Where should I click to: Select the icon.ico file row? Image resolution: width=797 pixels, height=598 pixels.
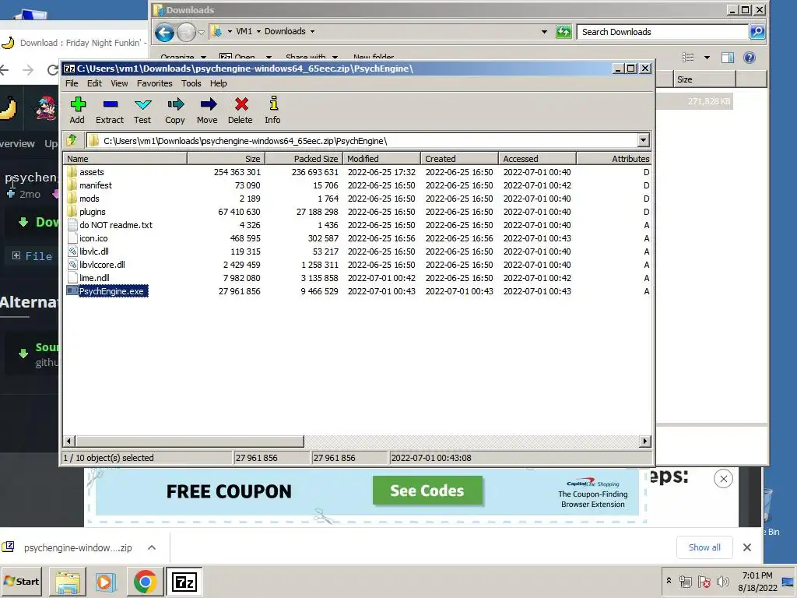(358, 238)
